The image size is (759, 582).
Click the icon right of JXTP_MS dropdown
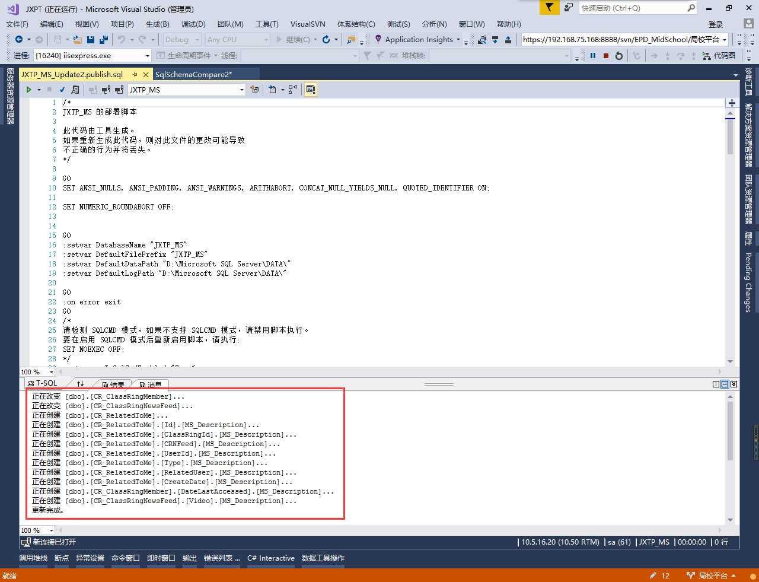[254, 90]
